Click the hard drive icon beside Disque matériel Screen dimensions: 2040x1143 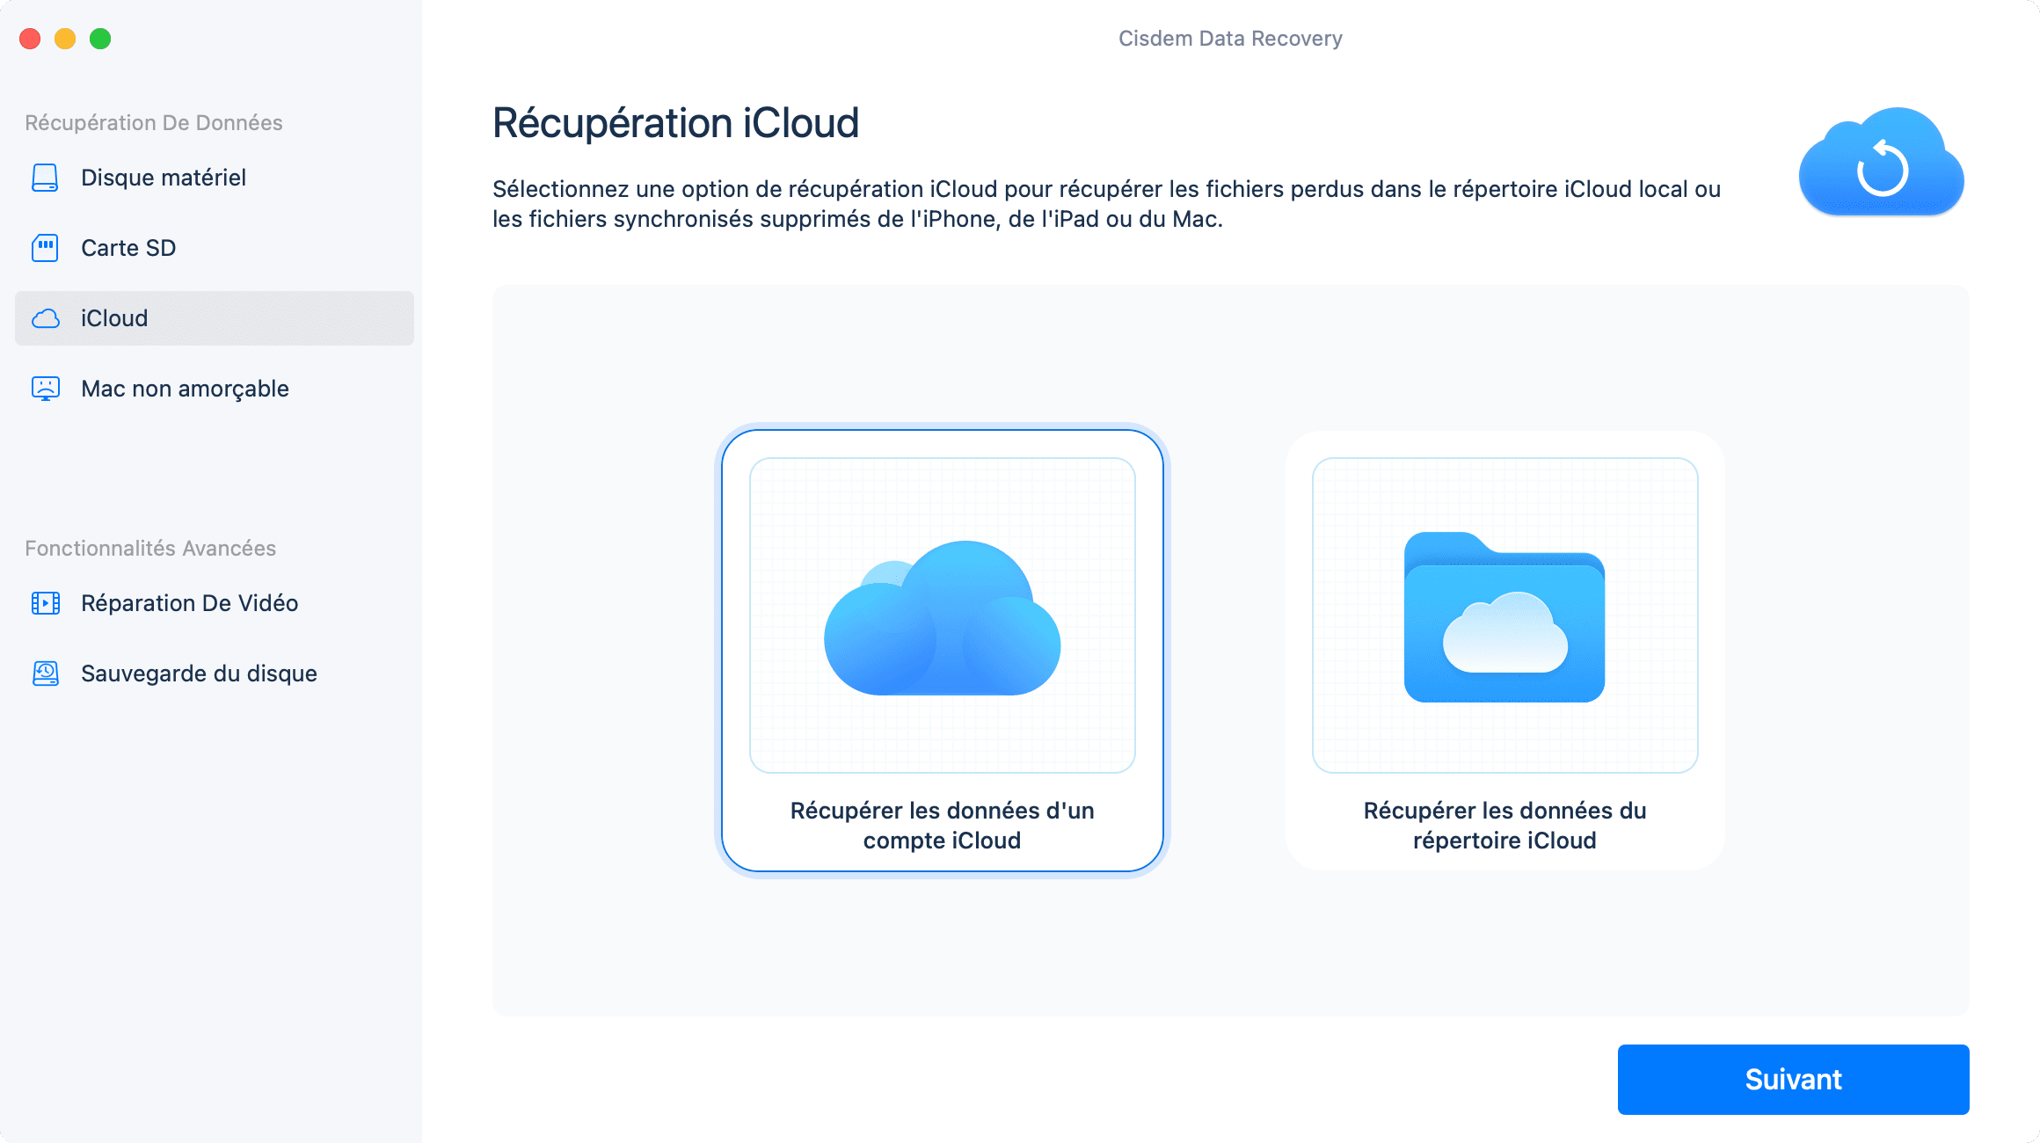pyautogui.click(x=45, y=178)
